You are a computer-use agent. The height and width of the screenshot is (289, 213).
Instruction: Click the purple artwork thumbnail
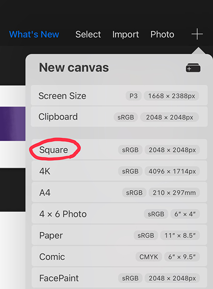13,123
